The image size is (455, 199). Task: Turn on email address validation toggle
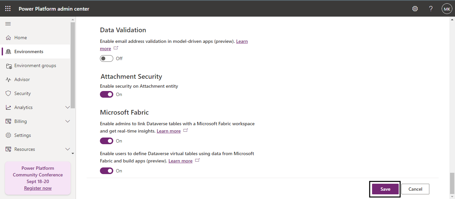click(x=107, y=58)
